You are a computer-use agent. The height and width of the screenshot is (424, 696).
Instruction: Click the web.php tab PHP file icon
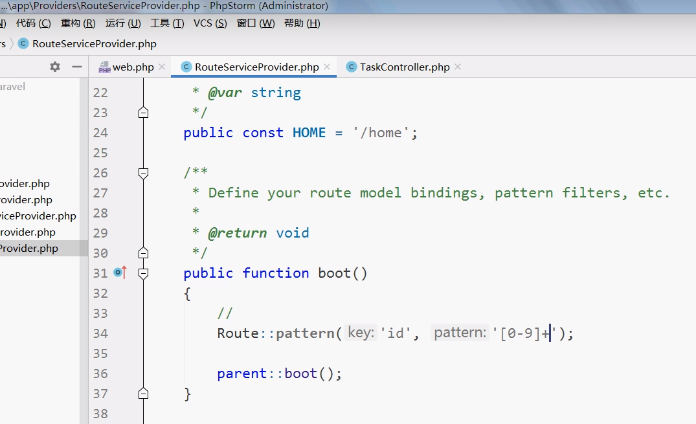tap(104, 67)
